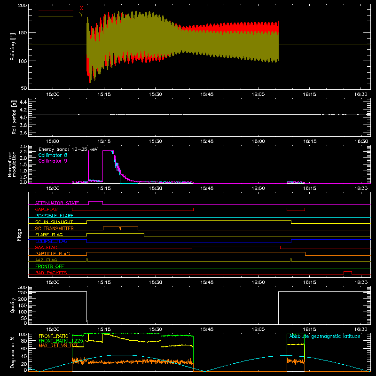
Task: Click the SAA_FLAG label
Action: point(46,247)
